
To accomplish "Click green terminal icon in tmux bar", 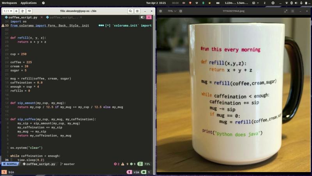I will point(144,172).
